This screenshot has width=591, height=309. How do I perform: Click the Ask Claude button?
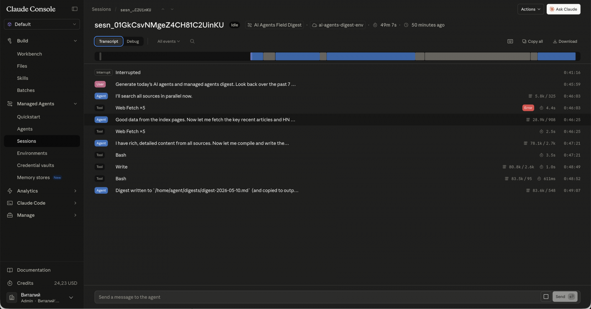click(563, 9)
